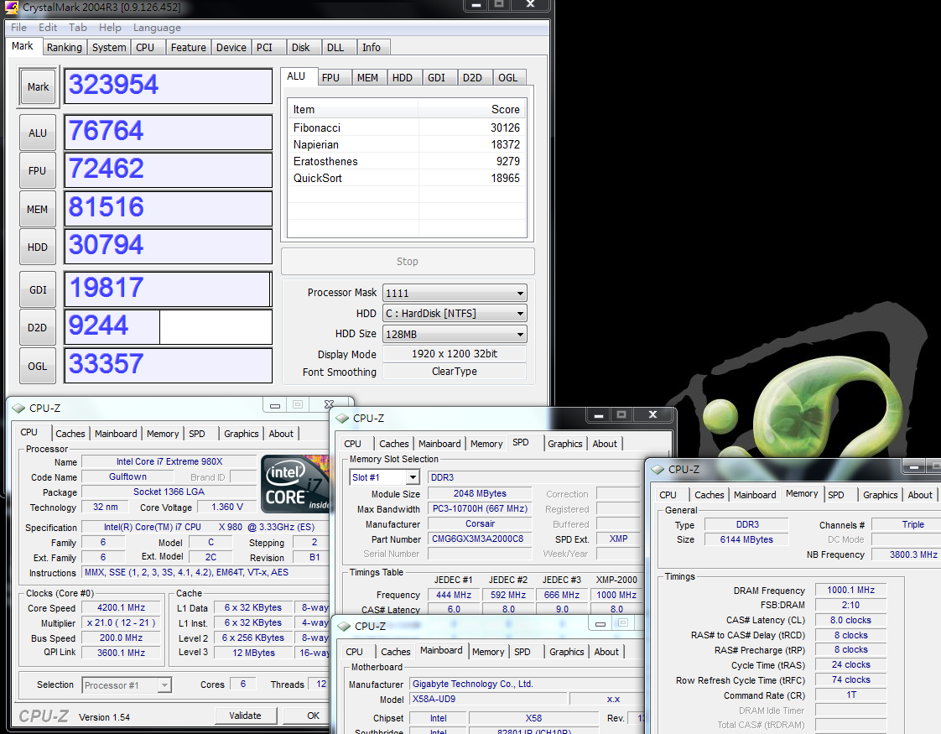Click the CrystalMark title bar icon
Viewport: 941px width, 734px height.
click(12, 8)
